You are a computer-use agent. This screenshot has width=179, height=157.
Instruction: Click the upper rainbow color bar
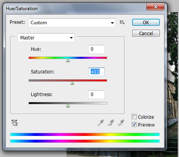(x=85, y=134)
